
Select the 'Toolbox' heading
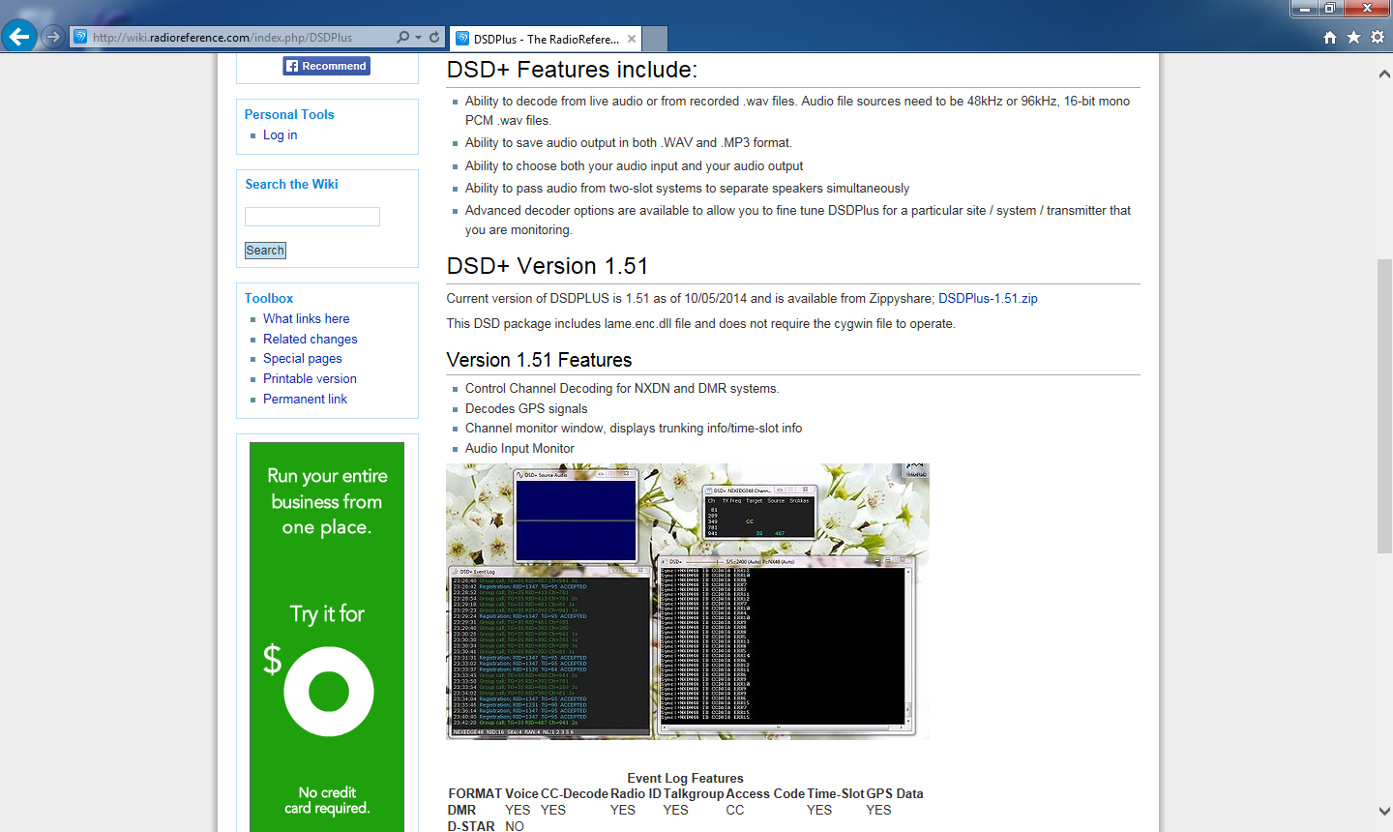(269, 298)
